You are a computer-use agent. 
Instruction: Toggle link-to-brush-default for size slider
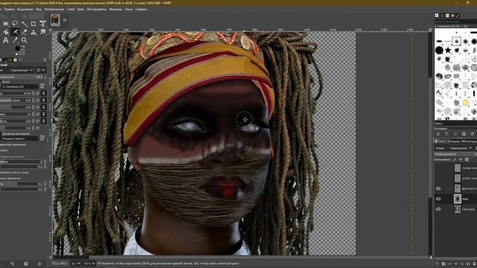[x=44, y=93]
